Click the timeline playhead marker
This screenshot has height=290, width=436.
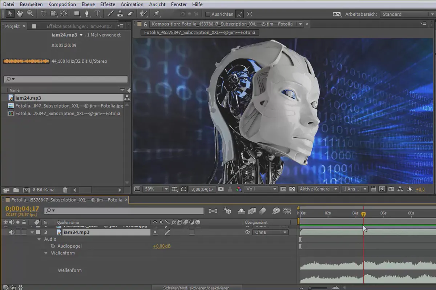363,214
